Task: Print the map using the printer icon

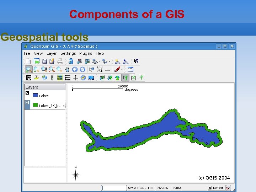Action: coord(60,61)
